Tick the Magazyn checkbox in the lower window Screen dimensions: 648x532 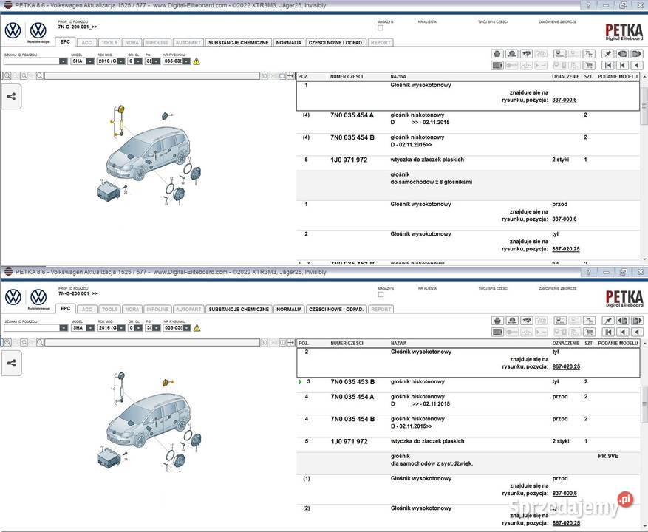coord(381,294)
